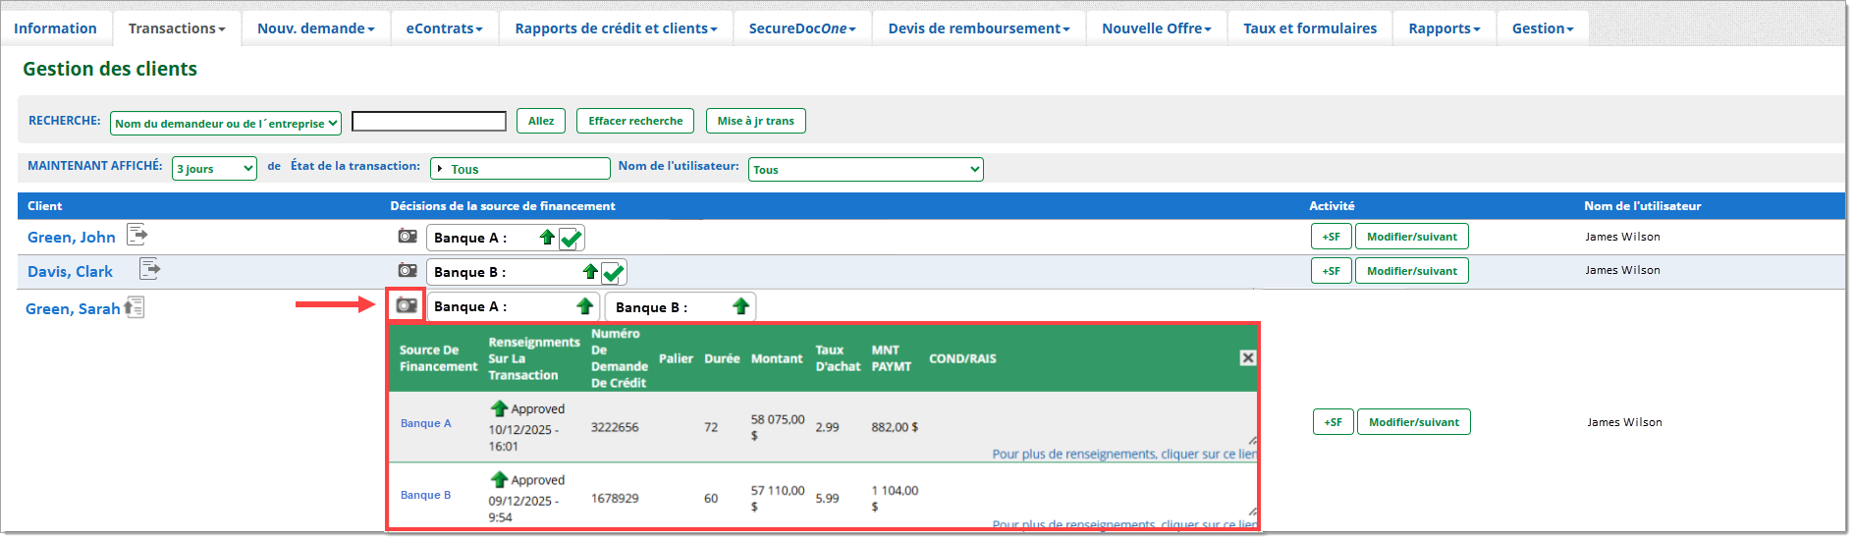1853x540 pixels.
Task: Open Banque A link in details table
Action: pos(425,423)
